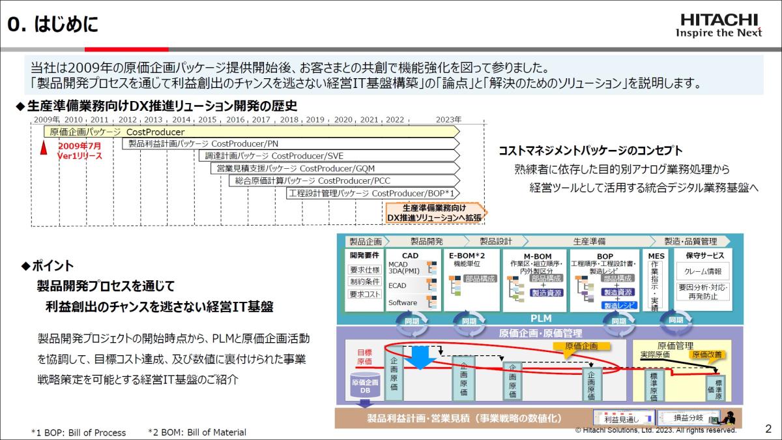Click the CostProducer/BOP*1 timeline bar
Viewport: 782px width, 440px height.
[373, 194]
